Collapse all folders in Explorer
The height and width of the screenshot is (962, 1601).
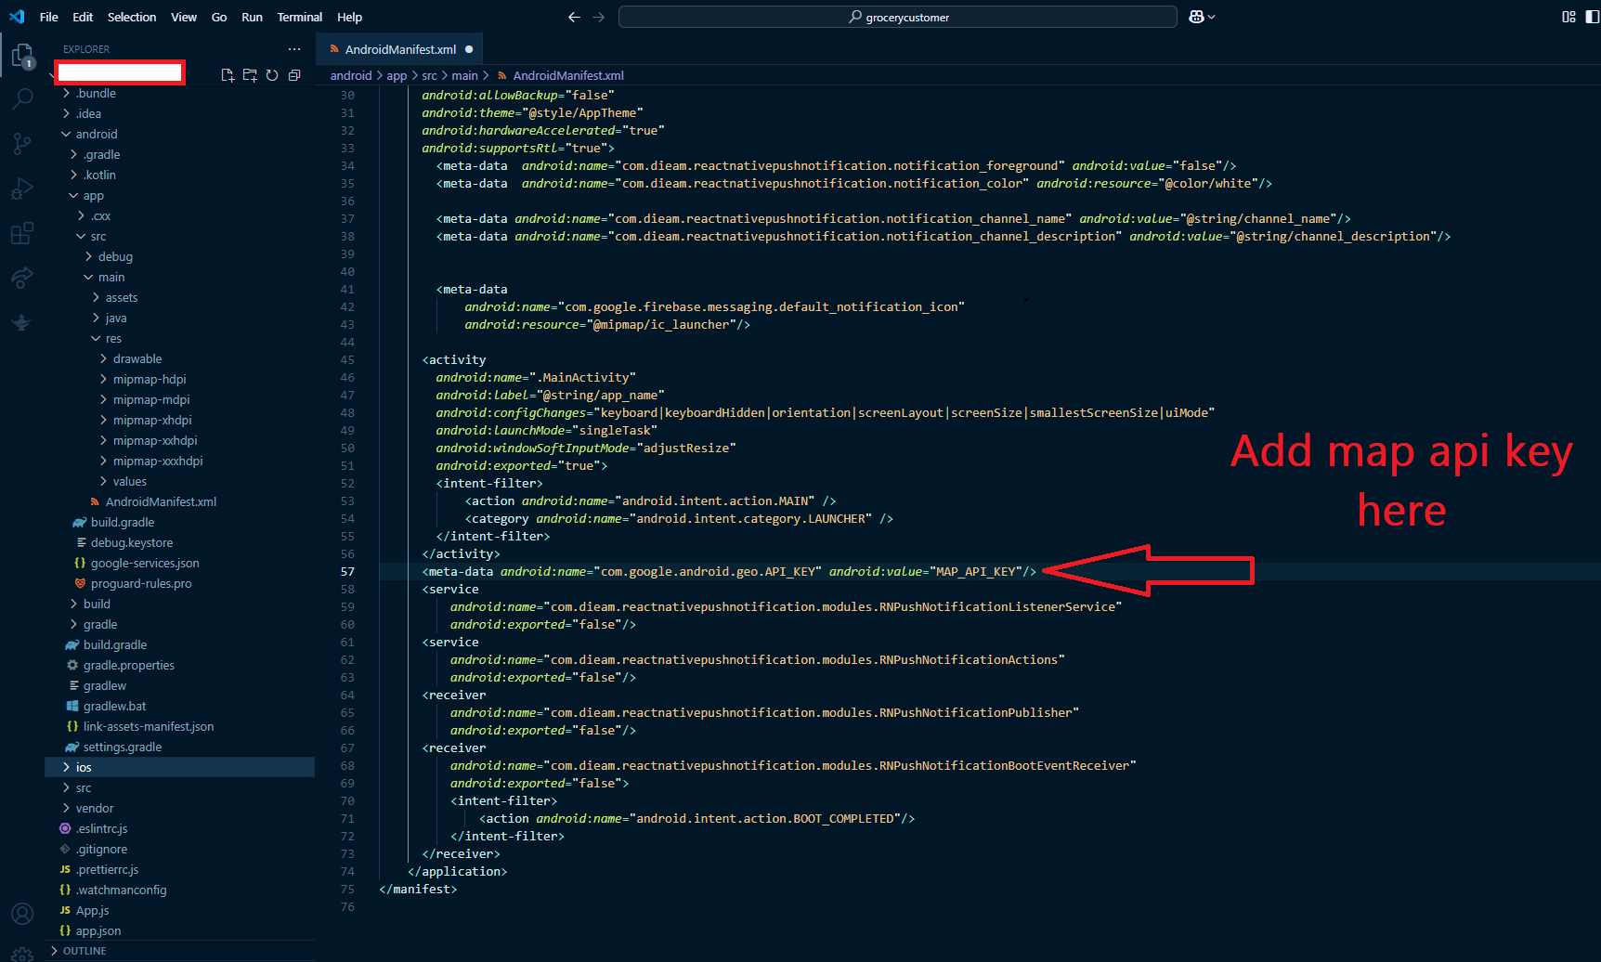pos(294,75)
